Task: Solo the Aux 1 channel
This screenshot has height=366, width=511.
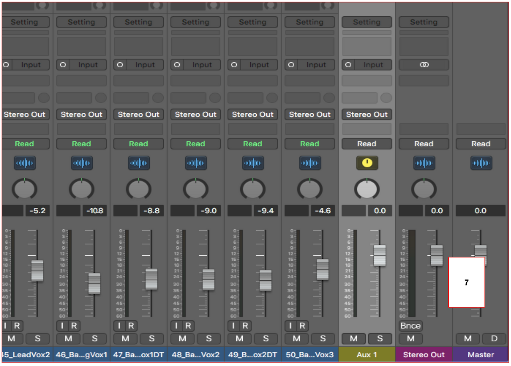Action: coord(380,338)
